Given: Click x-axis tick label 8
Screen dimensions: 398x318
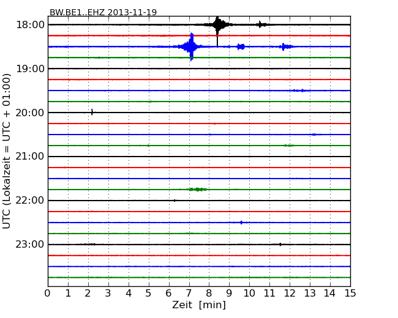Looking at the screenshot, I should [209, 294].
